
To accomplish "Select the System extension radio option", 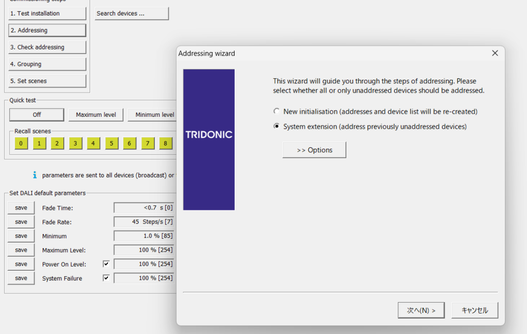I will 276,126.
